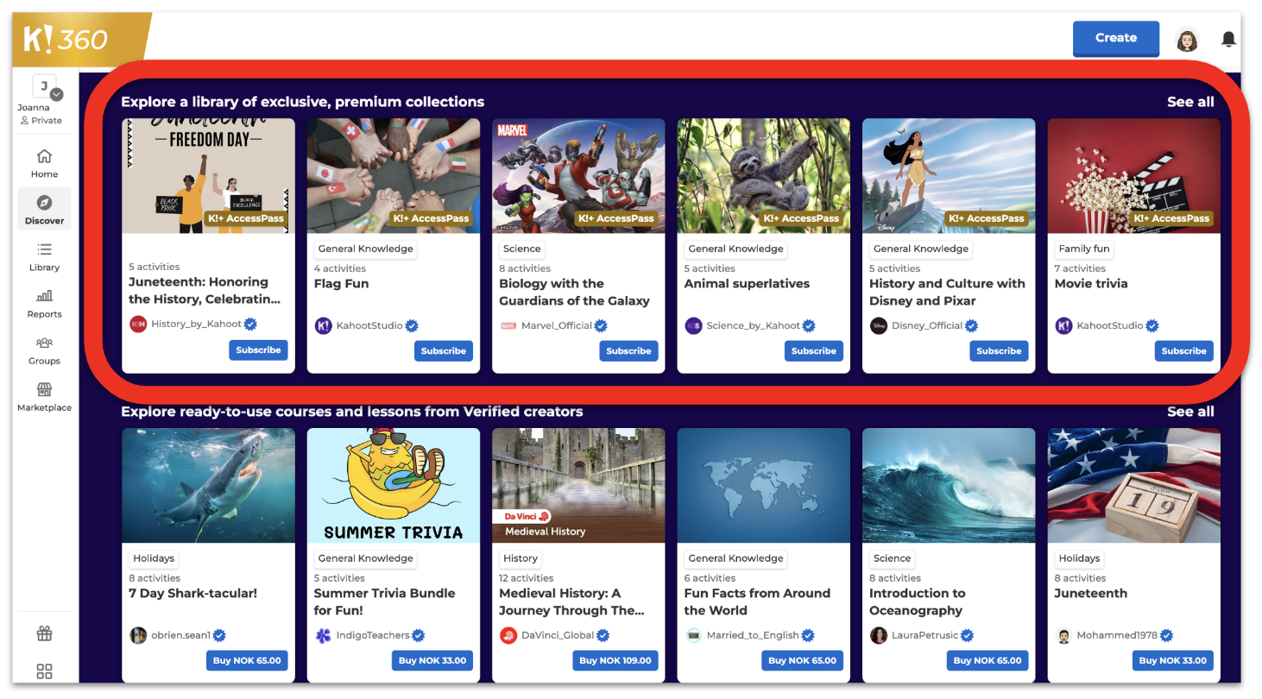The width and height of the screenshot is (1262, 699).
Task: Click Holidays tag on Shark-tacular card
Action: pyautogui.click(x=154, y=558)
